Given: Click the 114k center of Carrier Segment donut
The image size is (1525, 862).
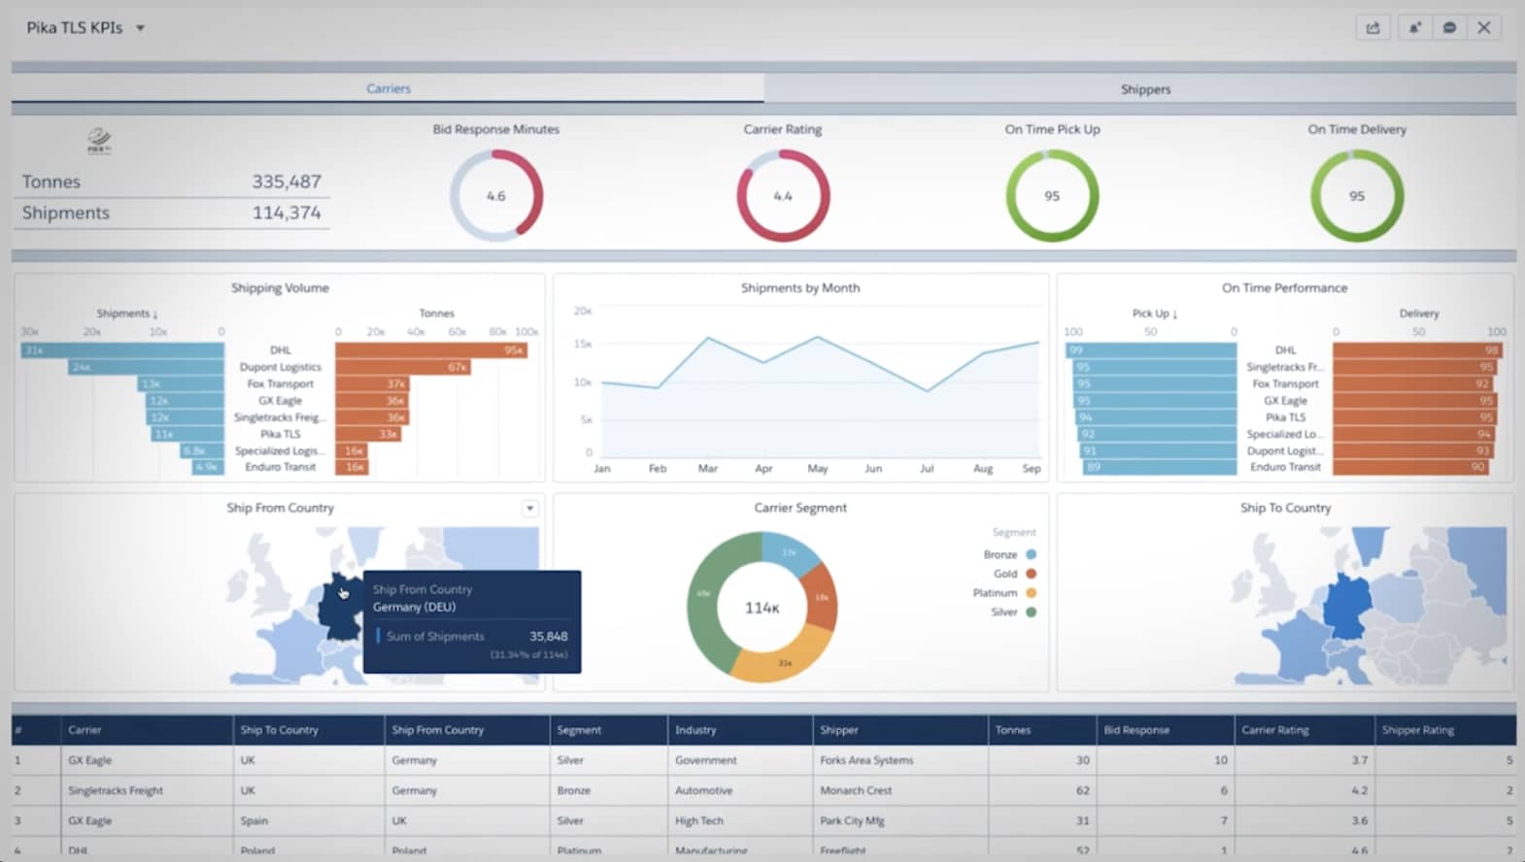Looking at the screenshot, I should click(x=762, y=608).
